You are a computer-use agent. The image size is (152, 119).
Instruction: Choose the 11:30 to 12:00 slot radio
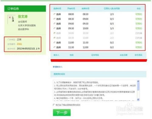pos(55,47)
